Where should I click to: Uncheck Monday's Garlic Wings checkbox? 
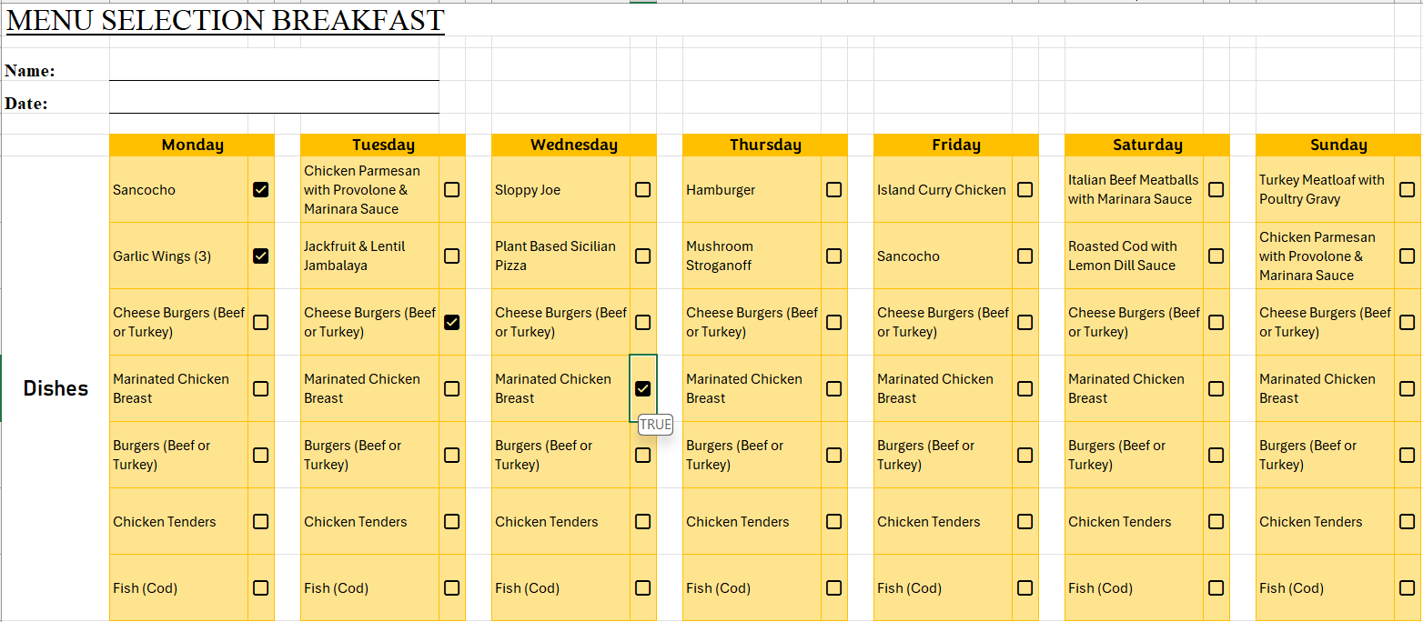[x=261, y=256]
